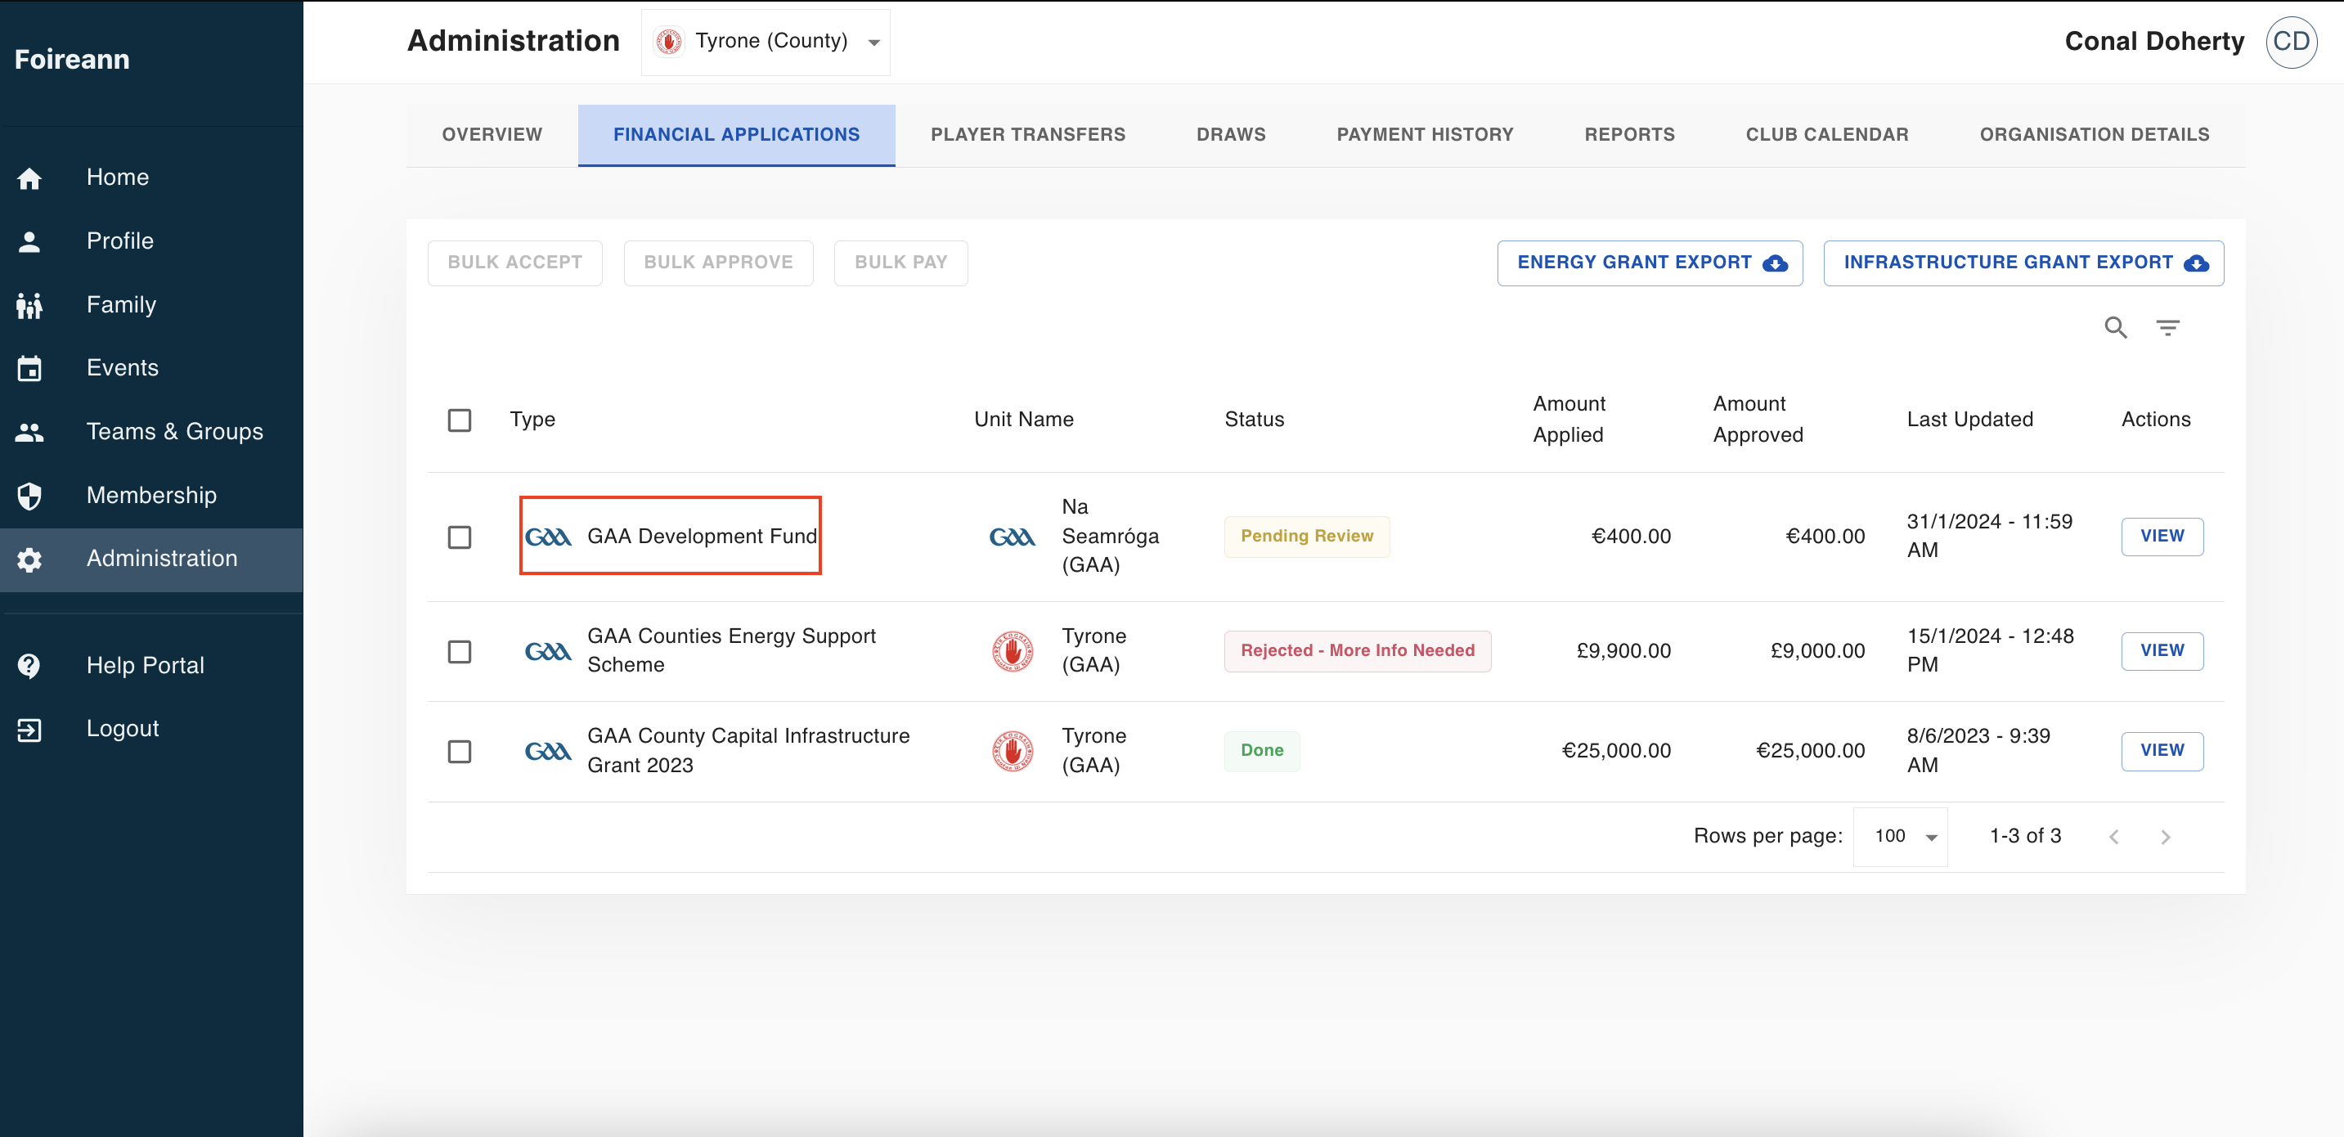Go to the next page arrow
Screen dimensions: 2344x1137
coord(2166,837)
